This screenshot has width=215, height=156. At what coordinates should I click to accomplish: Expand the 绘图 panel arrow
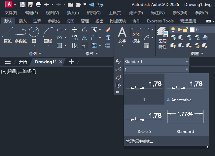pos(40,53)
